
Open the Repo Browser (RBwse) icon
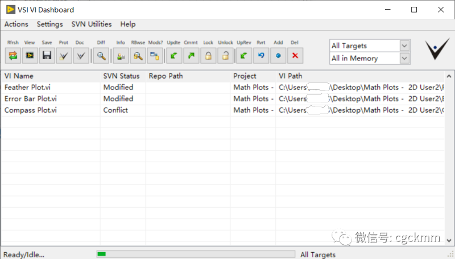(138, 55)
